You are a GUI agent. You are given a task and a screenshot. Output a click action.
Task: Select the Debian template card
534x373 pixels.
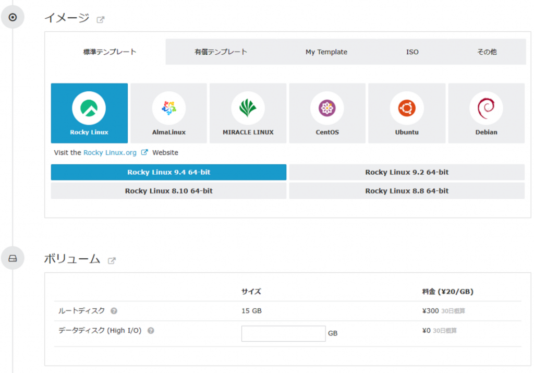click(x=487, y=113)
